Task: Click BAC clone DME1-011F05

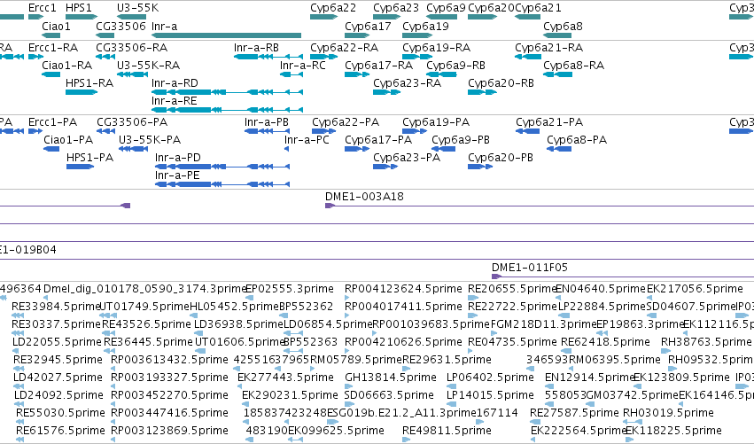Action: tap(530, 267)
